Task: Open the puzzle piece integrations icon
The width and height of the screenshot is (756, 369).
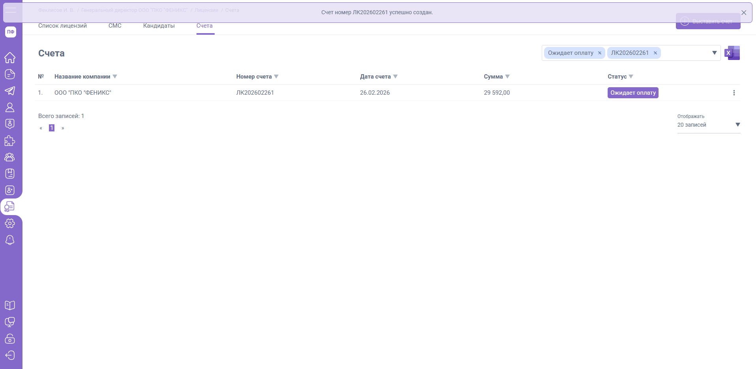Action: [x=10, y=140]
